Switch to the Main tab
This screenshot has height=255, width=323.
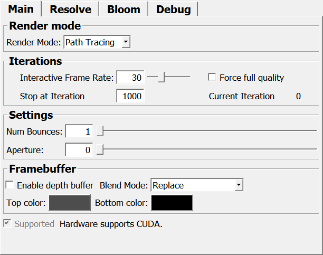pyautogui.click(x=21, y=10)
